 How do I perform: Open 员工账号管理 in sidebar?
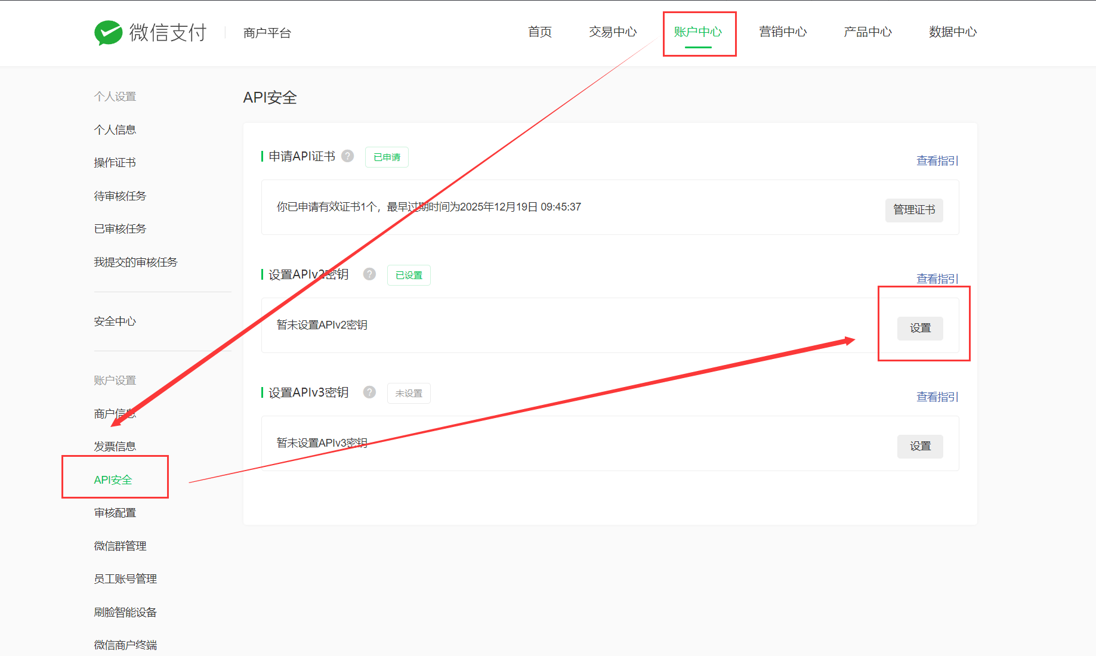(x=125, y=579)
